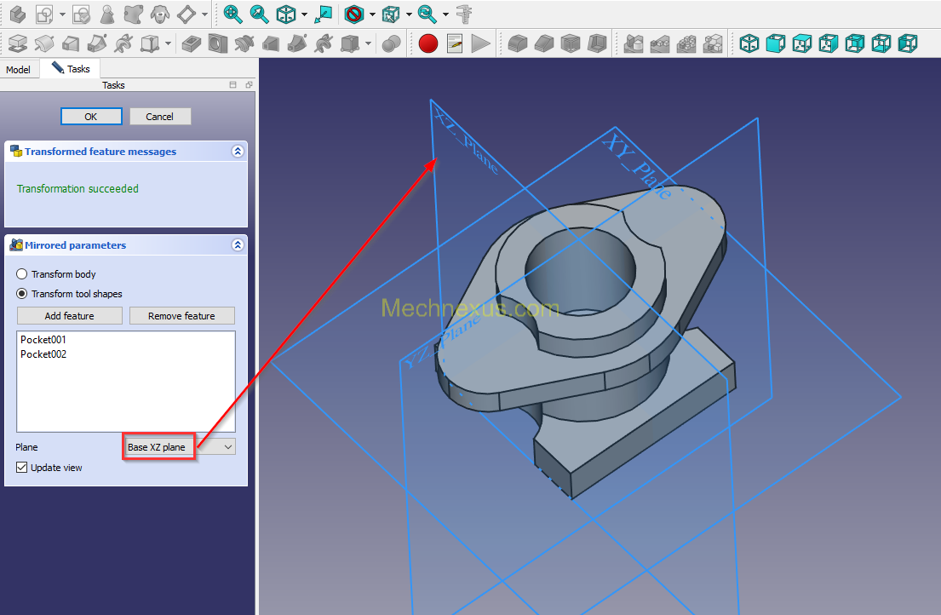Image resolution: width=941 pixels, height=615 pixels.
Task: Click the Add feature button
Action: [x=70, y=316]
